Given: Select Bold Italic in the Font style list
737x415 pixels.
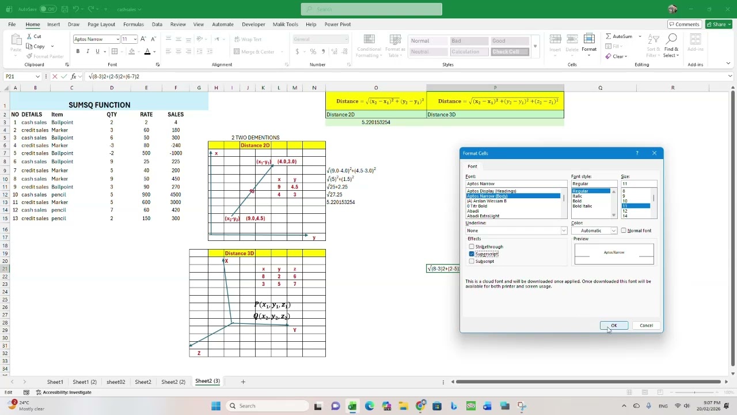Looking at the screenshot, I should click(582, 206).
